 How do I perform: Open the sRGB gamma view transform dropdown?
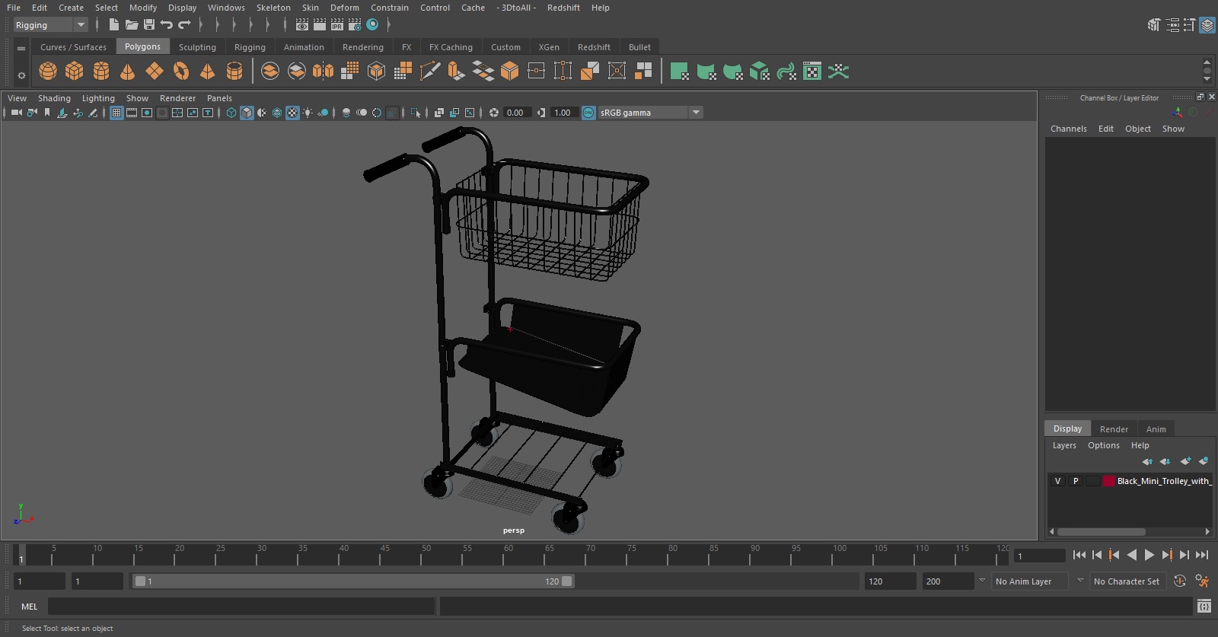651,113
